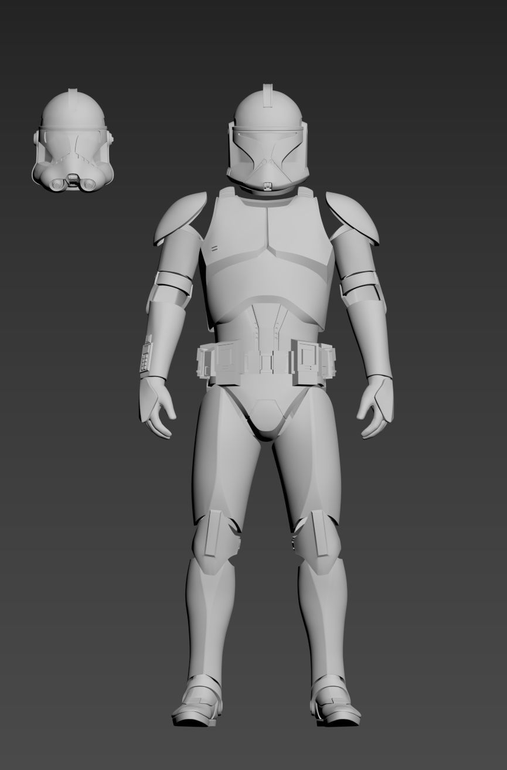Select the wrist control pad on the forearm
This screenshot has height=770, width=507.
147,353
